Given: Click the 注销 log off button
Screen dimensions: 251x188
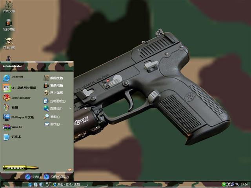Looking at the screenshot, I should [33, 177].
